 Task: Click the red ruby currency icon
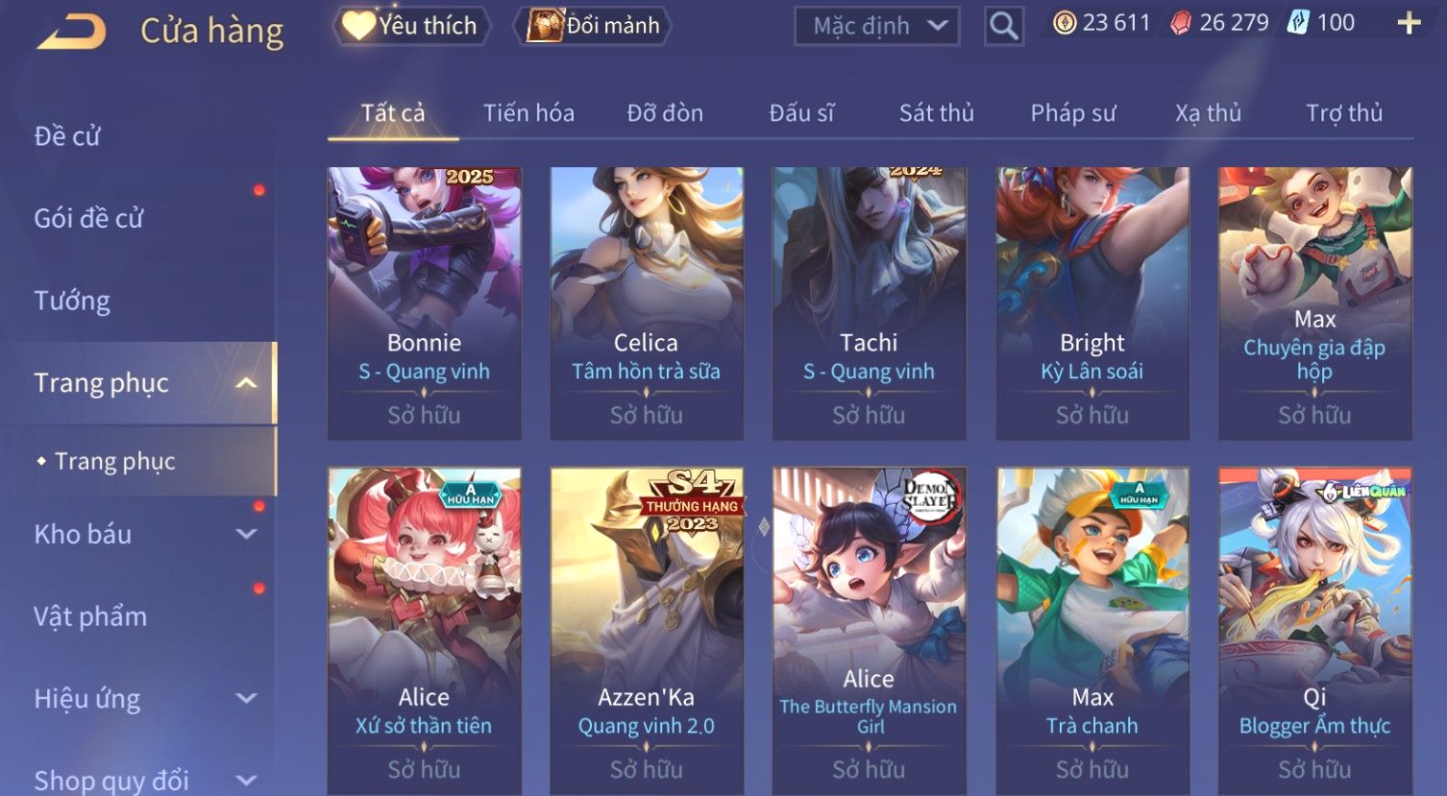coord(1181,23)
